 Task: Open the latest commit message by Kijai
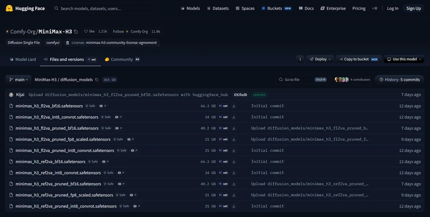click(x=128, y=95)
